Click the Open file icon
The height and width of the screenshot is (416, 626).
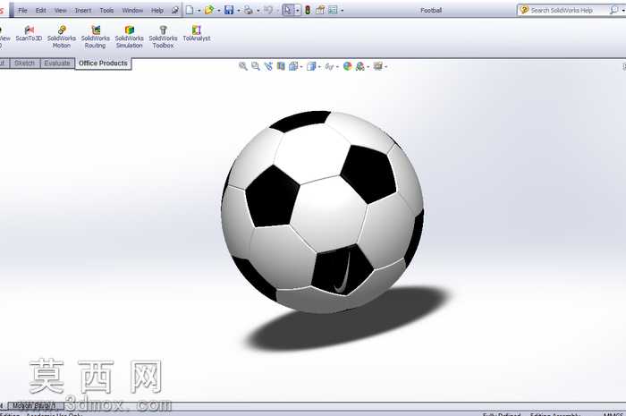click(x=208, y=10)
